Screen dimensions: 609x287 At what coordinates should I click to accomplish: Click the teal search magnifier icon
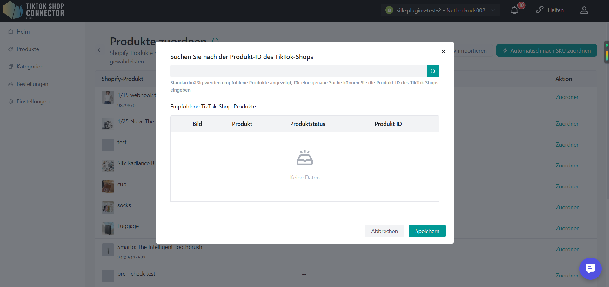[x=433, y=71]
